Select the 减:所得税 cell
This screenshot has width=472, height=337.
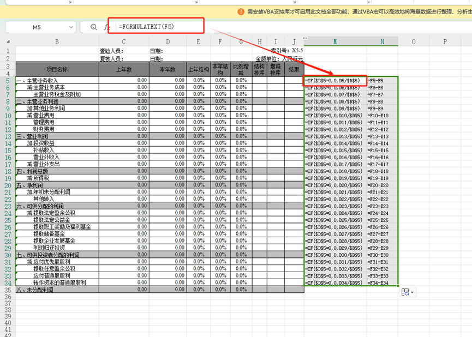57,178
